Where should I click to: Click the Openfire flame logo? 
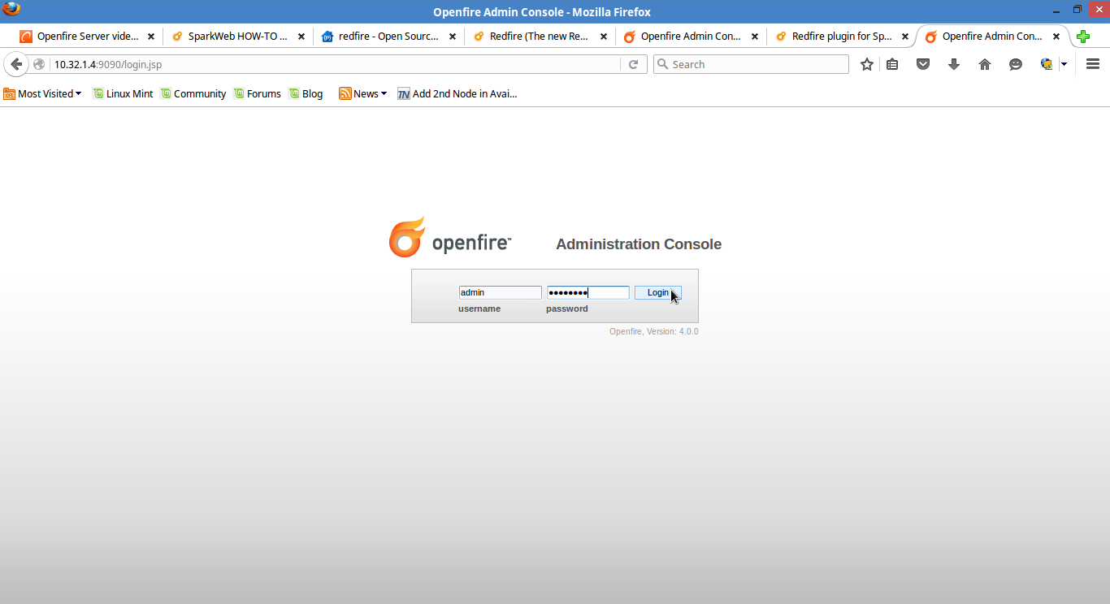tap(407, 237)
